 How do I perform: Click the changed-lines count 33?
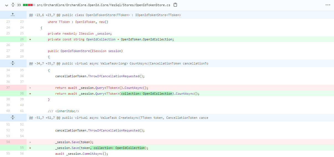19,5
